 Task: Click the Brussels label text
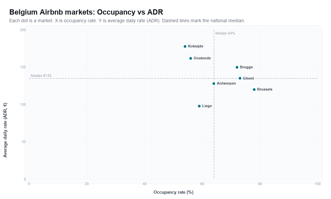tap(265, 89)
